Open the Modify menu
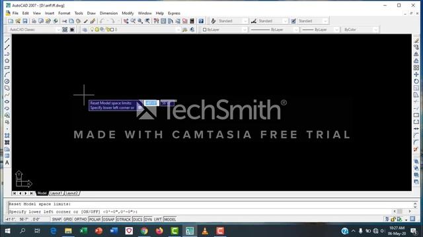 [x=128, y=13]
